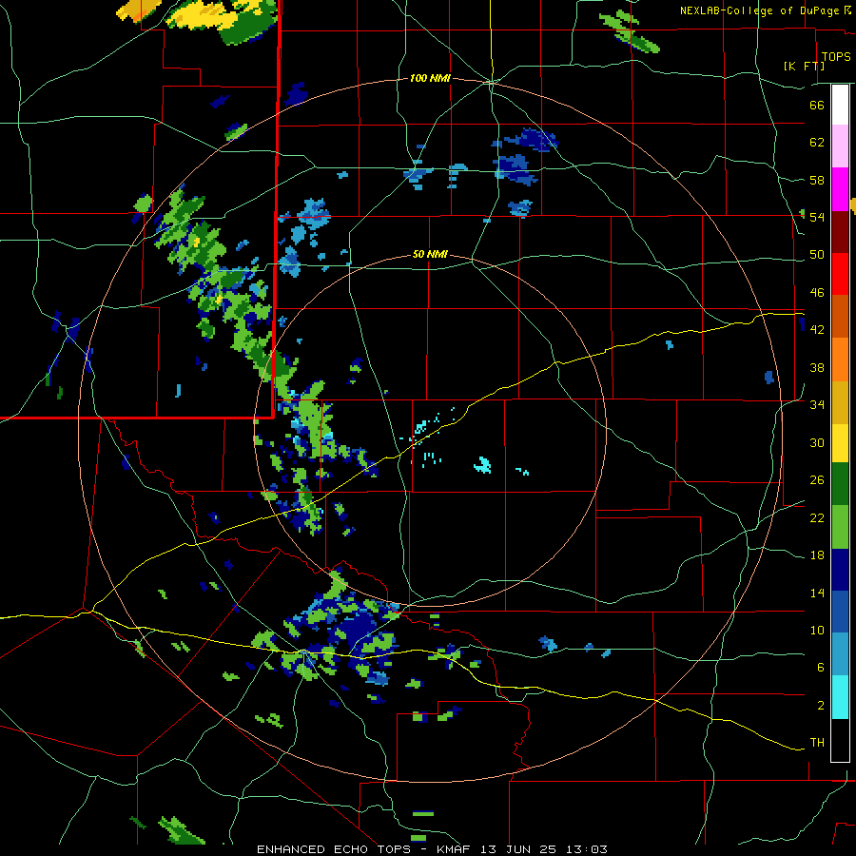Screen dimensions: 856x856
Task: Click the navy blue legend segment
Action: click(x=840, y=570)
